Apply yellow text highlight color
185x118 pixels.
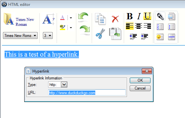(x=63, y=27)
